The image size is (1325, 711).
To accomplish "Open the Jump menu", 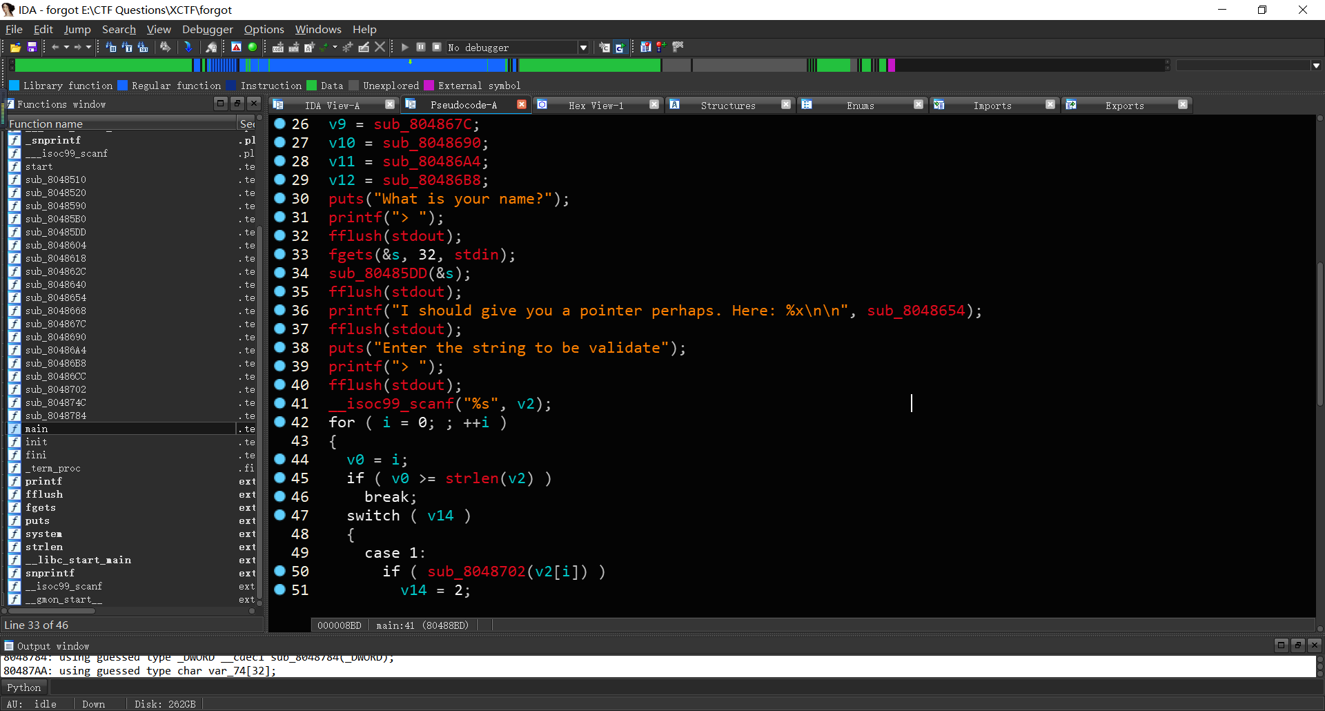I will click(77, 29).
